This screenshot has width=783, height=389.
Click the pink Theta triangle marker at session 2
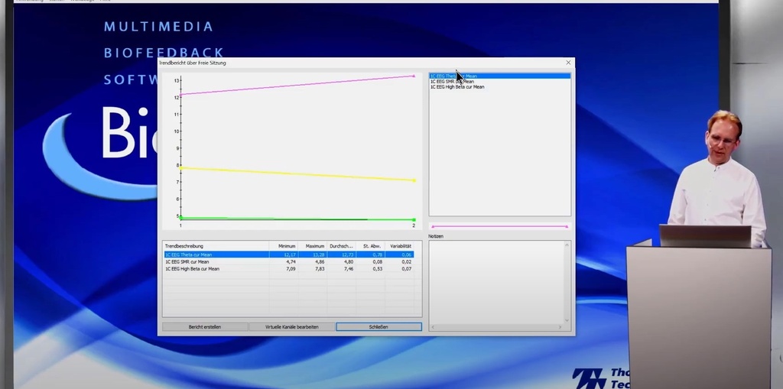point(414,76)
